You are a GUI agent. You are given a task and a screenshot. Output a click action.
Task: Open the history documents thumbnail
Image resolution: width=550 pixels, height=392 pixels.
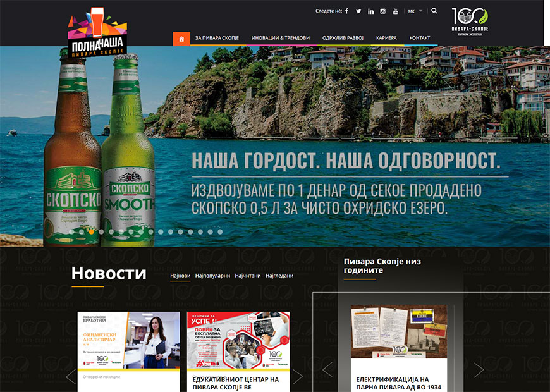tap(399, 332)
